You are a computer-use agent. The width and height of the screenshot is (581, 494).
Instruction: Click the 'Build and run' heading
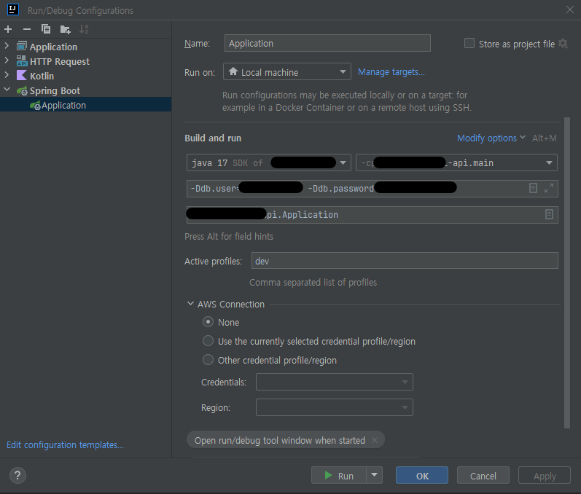[x=213, y=138]
